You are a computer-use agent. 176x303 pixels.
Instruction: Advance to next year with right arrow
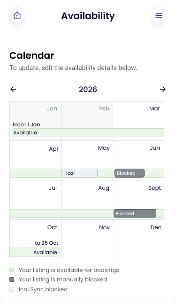[x=163, y=89]
